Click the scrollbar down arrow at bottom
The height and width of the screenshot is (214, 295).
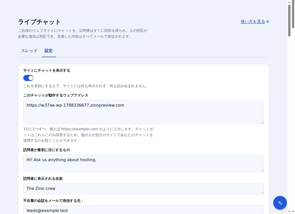pos(289,212)
